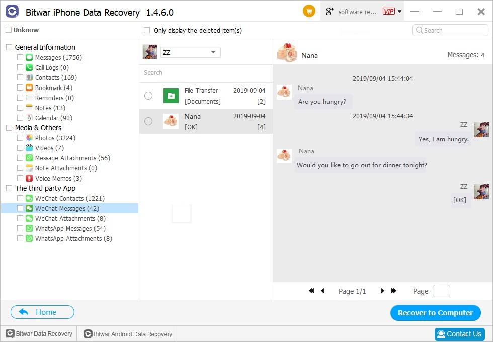The height and width of the screenshot is (342, 493).
Task: Click the Photos app icon
Action: 29,138
